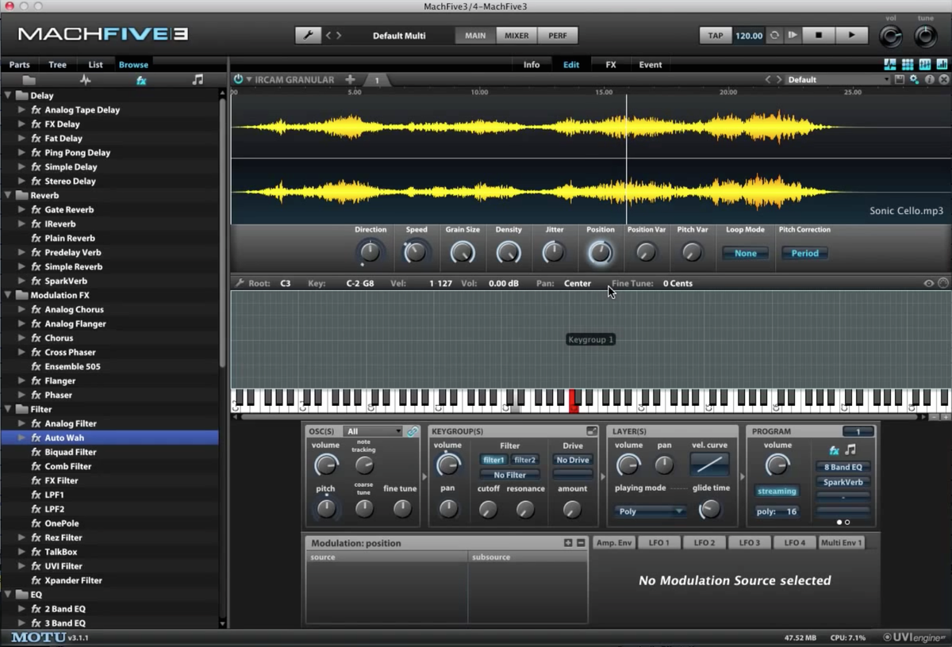
Task: Switch to the MAIN view
Action: tap(475, 35)
